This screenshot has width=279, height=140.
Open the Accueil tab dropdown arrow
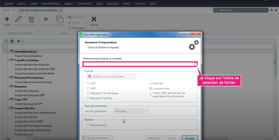[14, 10]
